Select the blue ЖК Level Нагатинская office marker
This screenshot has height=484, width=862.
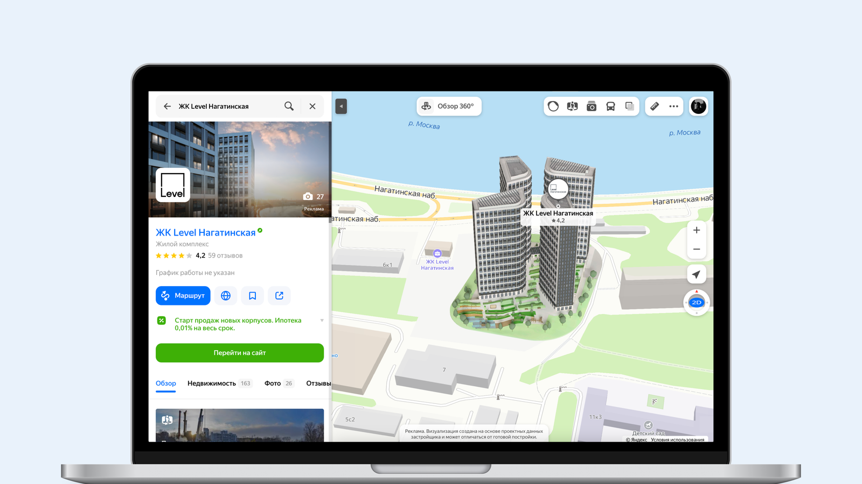[437, 253]
